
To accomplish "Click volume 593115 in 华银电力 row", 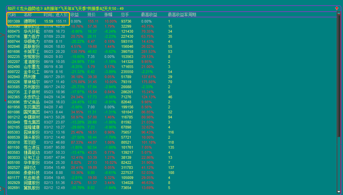I will pos(127,41).
